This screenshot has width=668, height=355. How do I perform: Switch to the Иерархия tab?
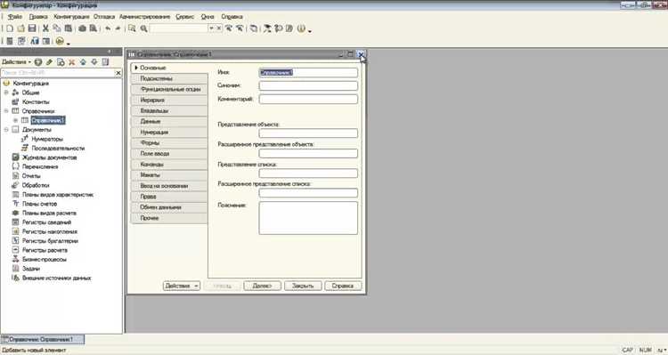coord(169,100)
